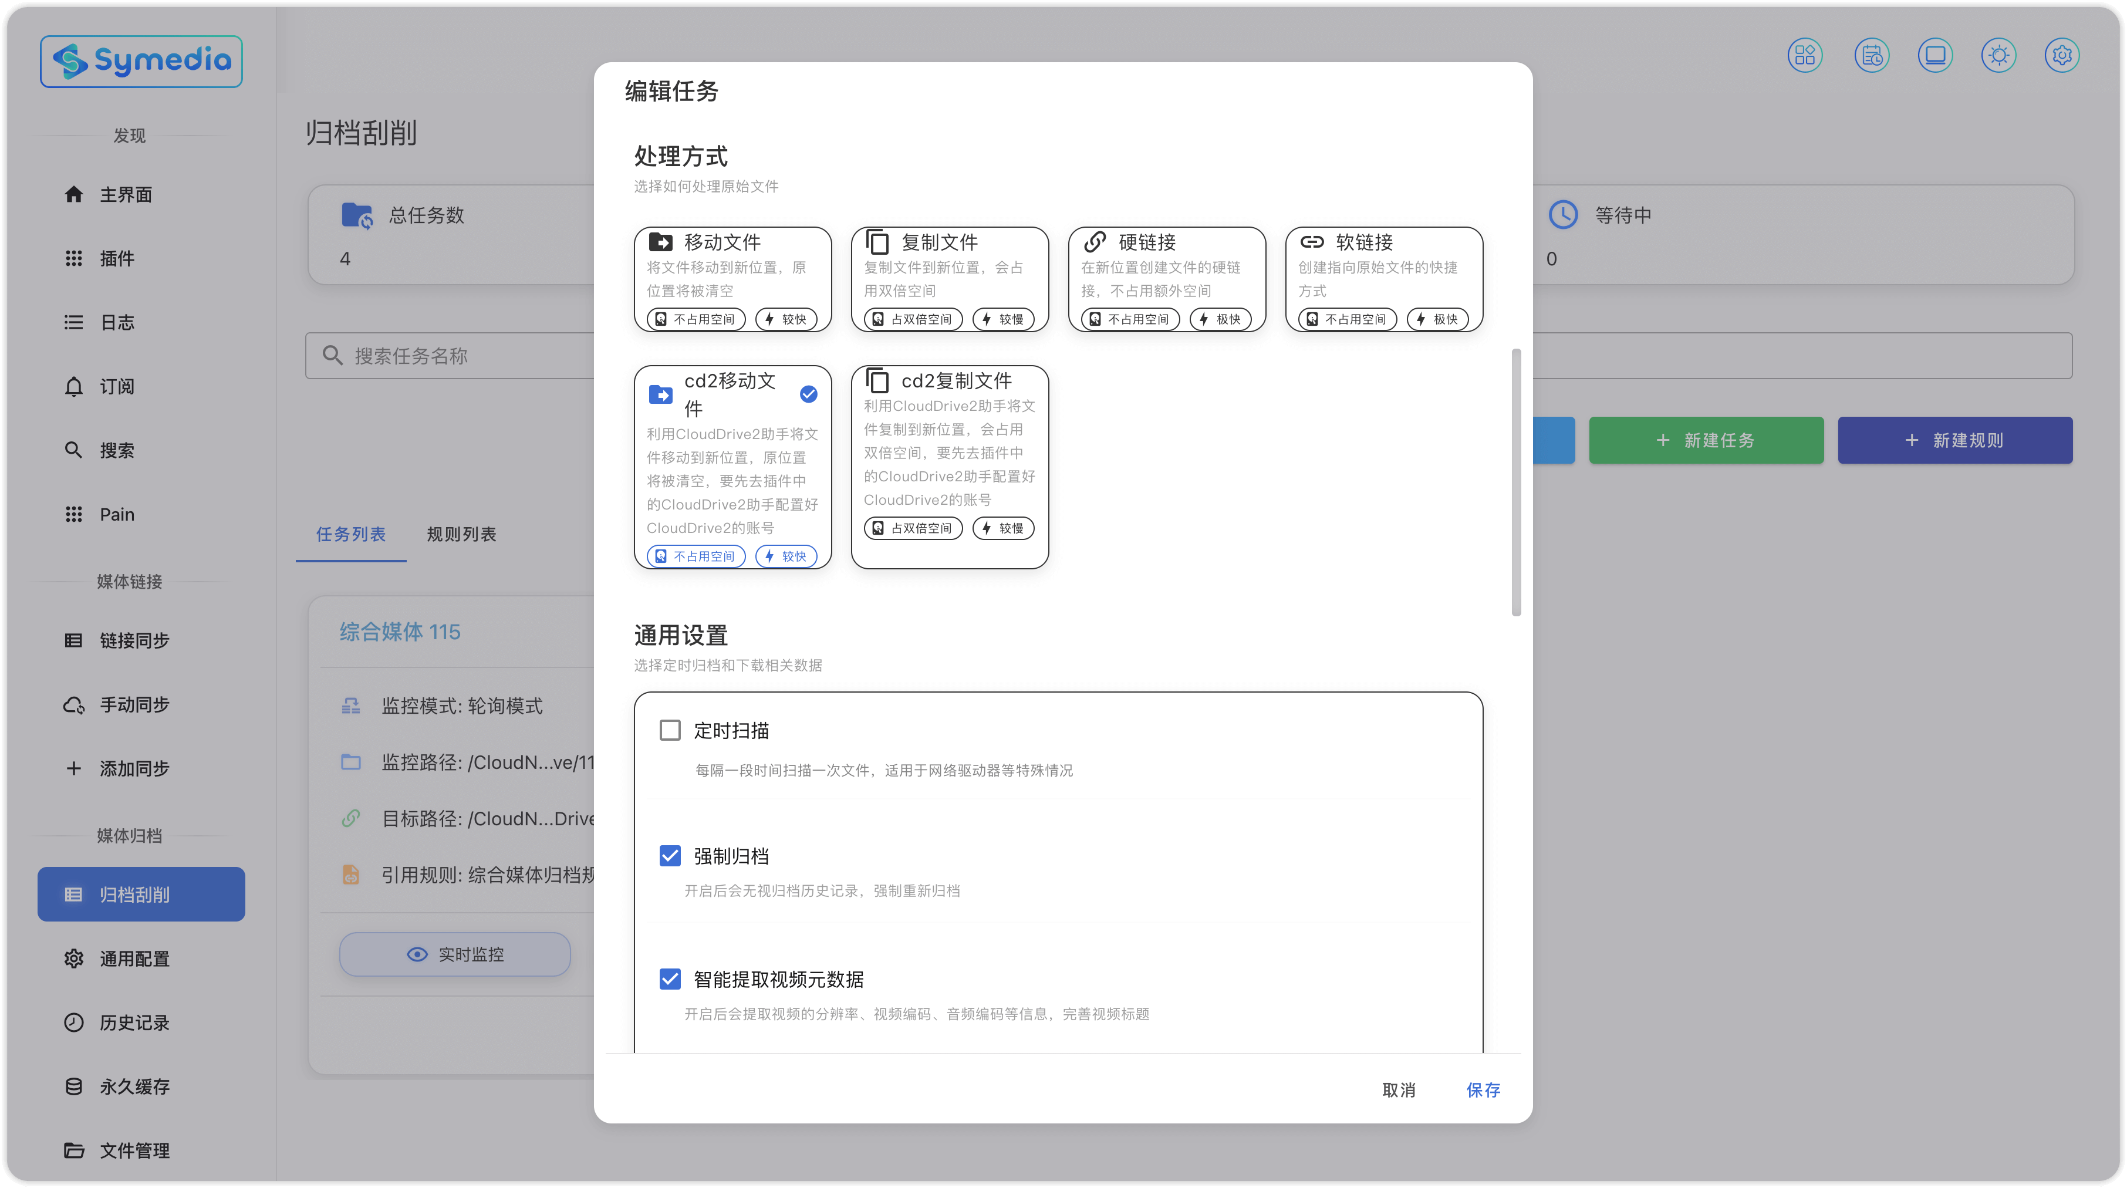
Task: Select the 硬链接 hard link option
Action: 1166,279
